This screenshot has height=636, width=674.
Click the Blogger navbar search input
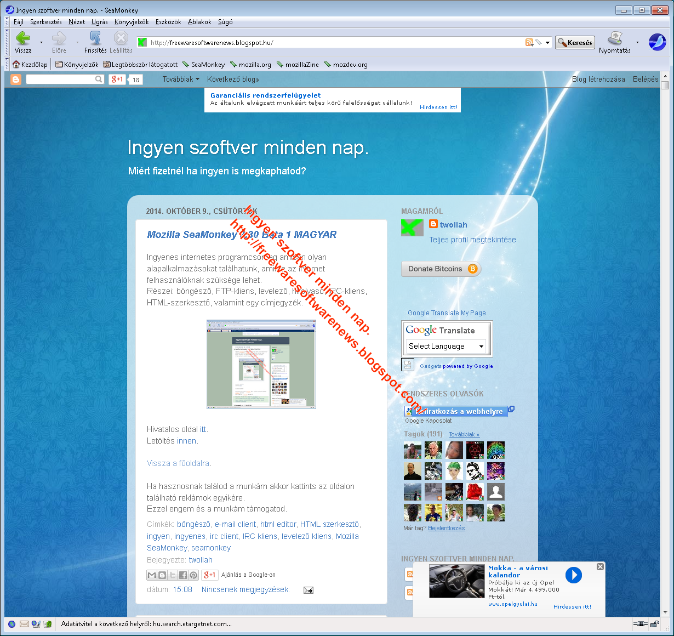click(x=60, y=79)
